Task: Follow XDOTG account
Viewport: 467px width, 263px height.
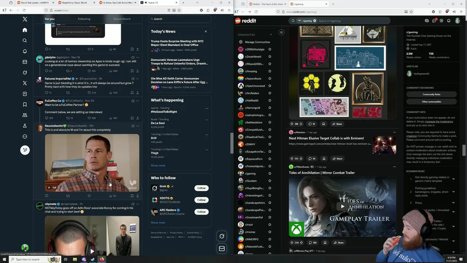Action: tap(201, 200)
